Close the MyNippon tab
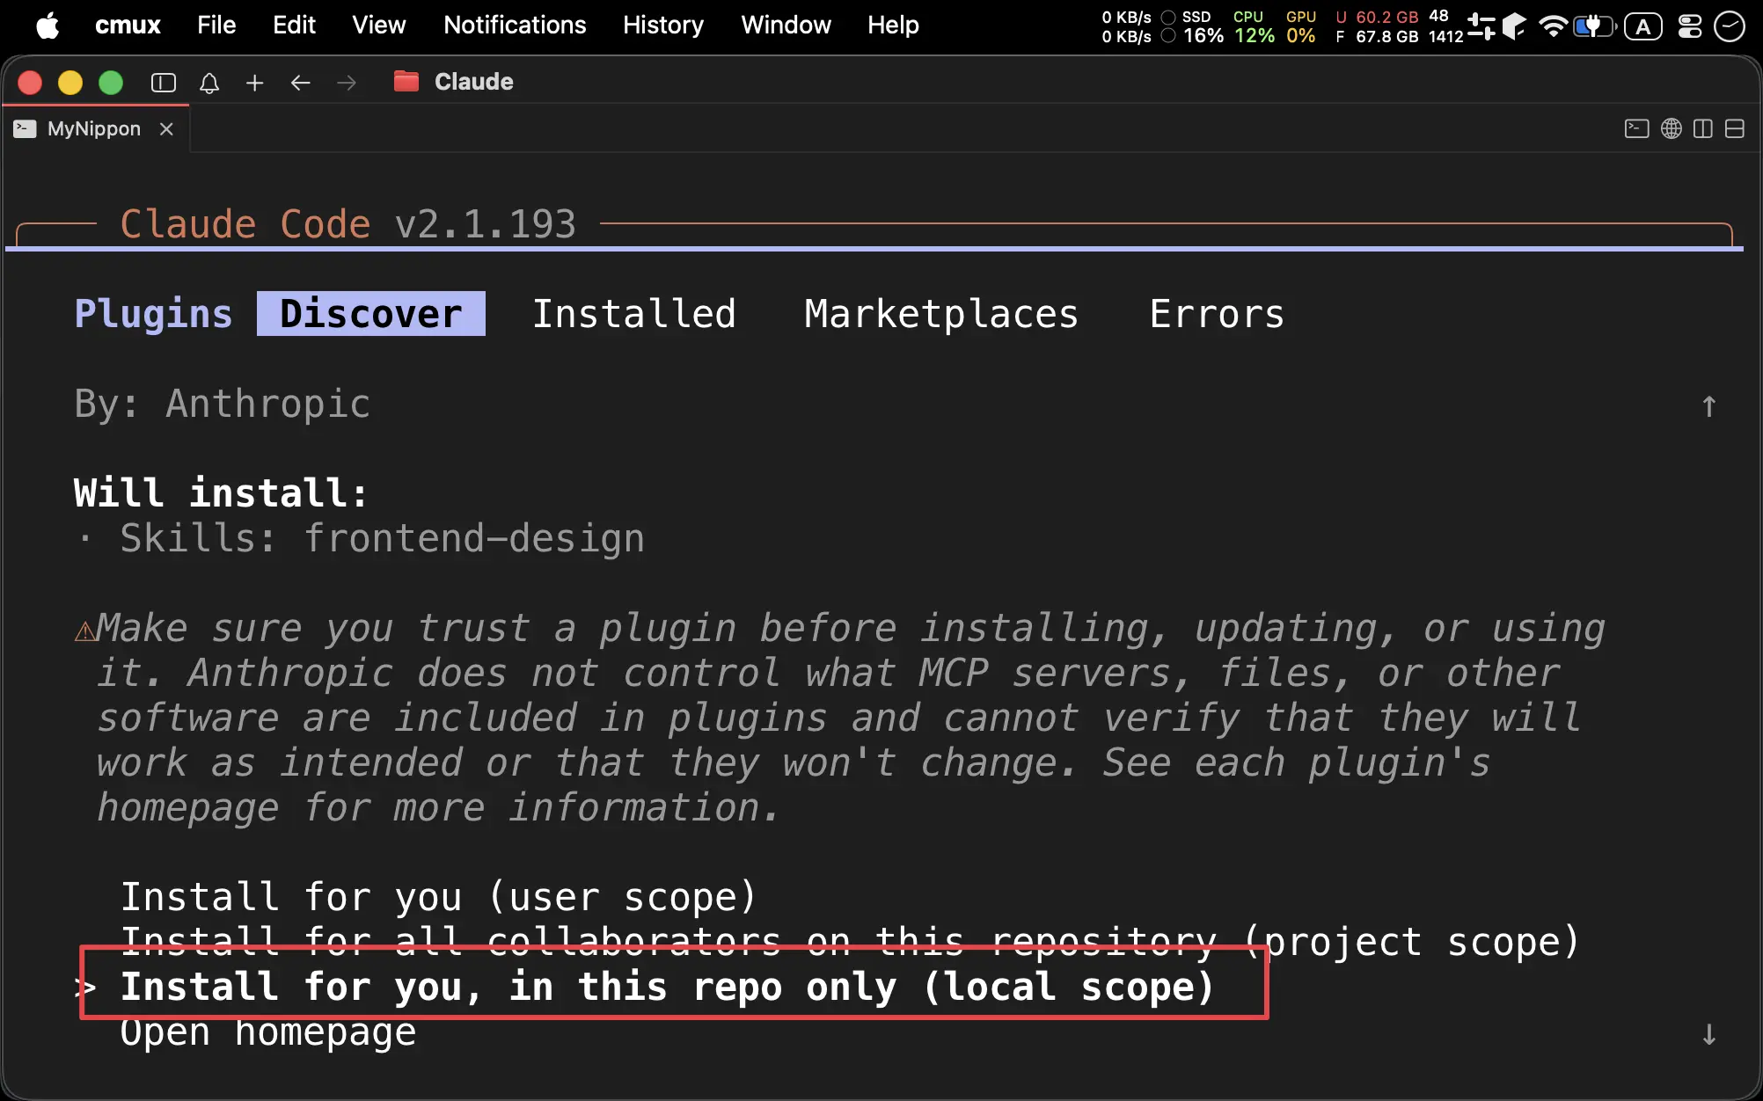Viewport: 1763px width, 1101px height. coord(166,129)
